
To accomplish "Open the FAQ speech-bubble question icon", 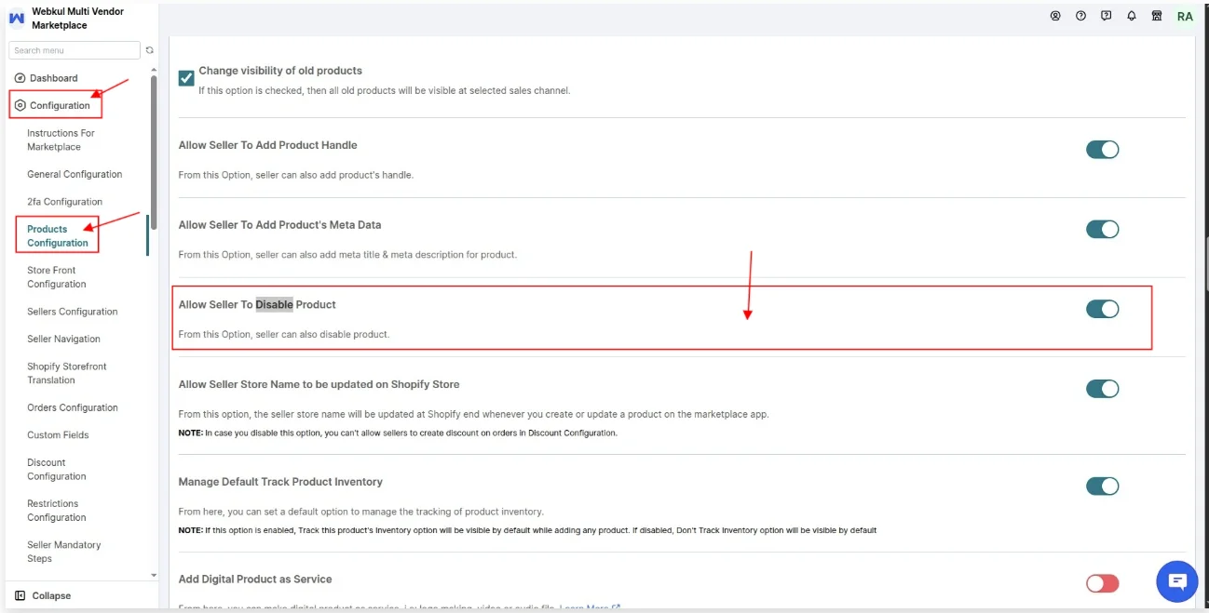I will [1106, 16].
